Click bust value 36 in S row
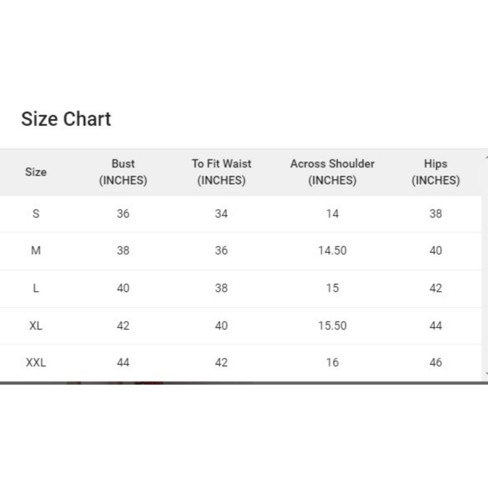This screenshot has height=488, width=488. click(123, 214)
